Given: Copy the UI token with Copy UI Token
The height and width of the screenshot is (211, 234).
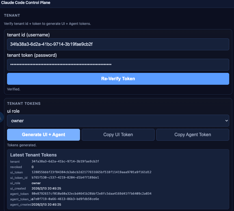Looking at the screenshot, I should point(118,135).
